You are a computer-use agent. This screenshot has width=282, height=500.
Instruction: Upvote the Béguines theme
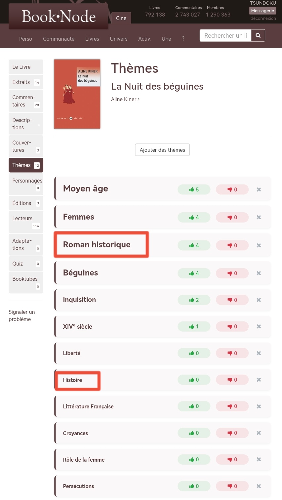click(x=194, y=273)
